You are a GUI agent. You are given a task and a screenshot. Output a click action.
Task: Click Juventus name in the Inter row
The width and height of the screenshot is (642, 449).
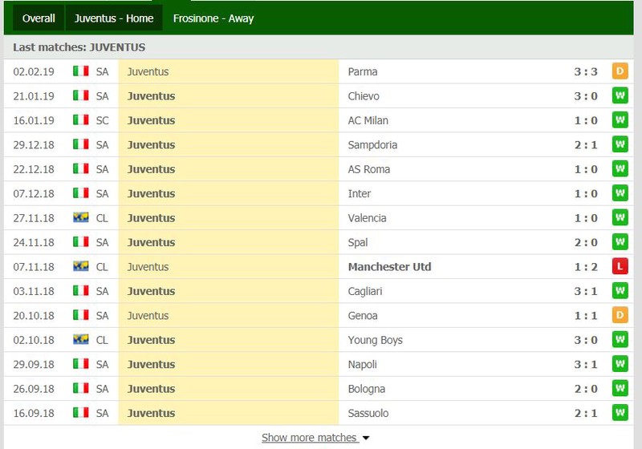151,193
